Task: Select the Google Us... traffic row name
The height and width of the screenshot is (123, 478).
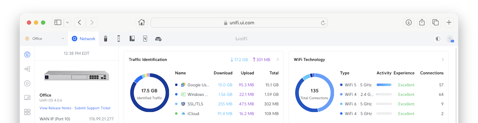Action: point(198,85)
